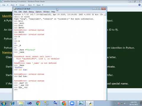Click the shell line _Age= 20

coord(21,83)
